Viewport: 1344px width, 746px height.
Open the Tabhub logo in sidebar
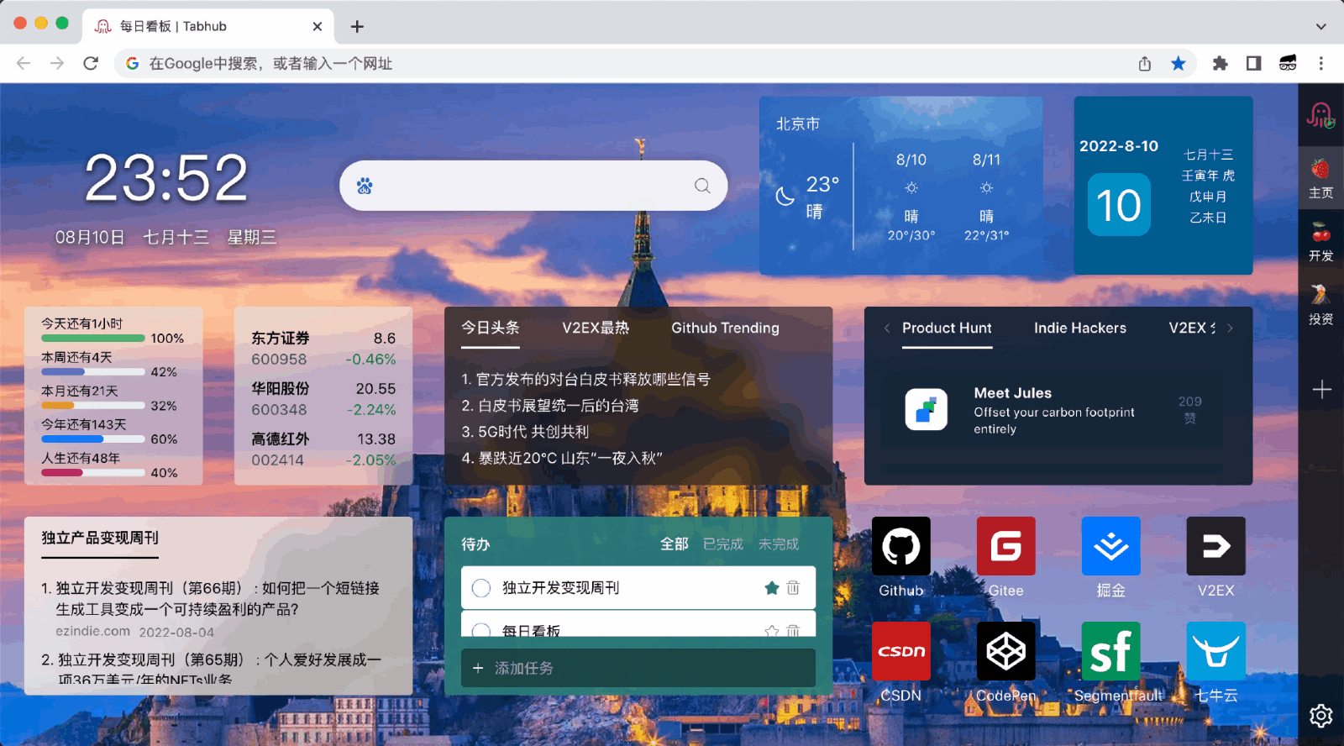[1320, 115]
